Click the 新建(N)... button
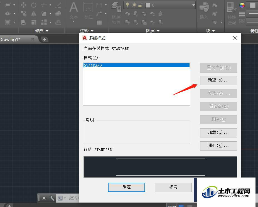 [218, 80]
